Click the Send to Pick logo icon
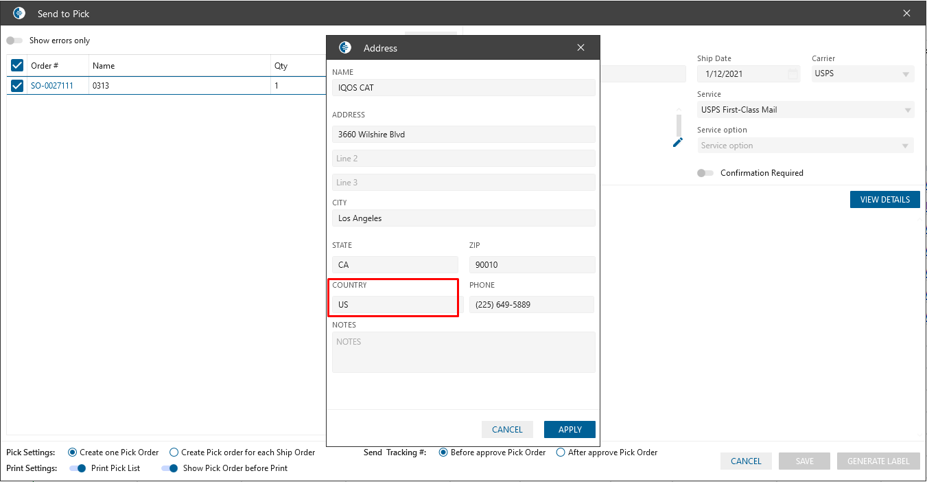Image resolution: width=927 pixels, height=482 pixels. click(19, 13)
